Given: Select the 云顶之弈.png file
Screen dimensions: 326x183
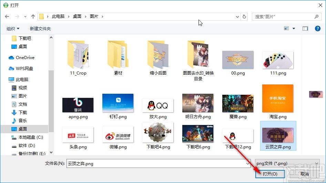Looking at the screenshot, I should 278,136.
